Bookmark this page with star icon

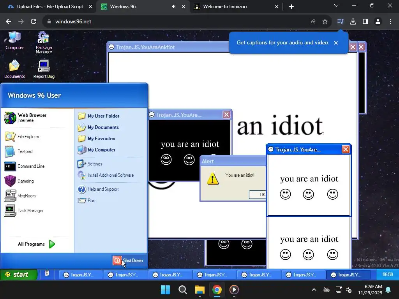[325, 22]
